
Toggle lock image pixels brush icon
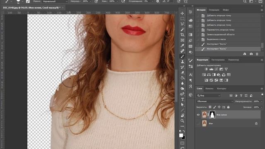(214, 107)
